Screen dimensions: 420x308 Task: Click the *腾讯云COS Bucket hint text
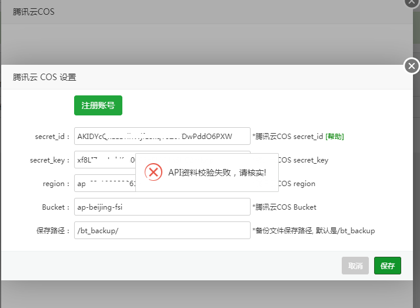(x=285, y=207)
